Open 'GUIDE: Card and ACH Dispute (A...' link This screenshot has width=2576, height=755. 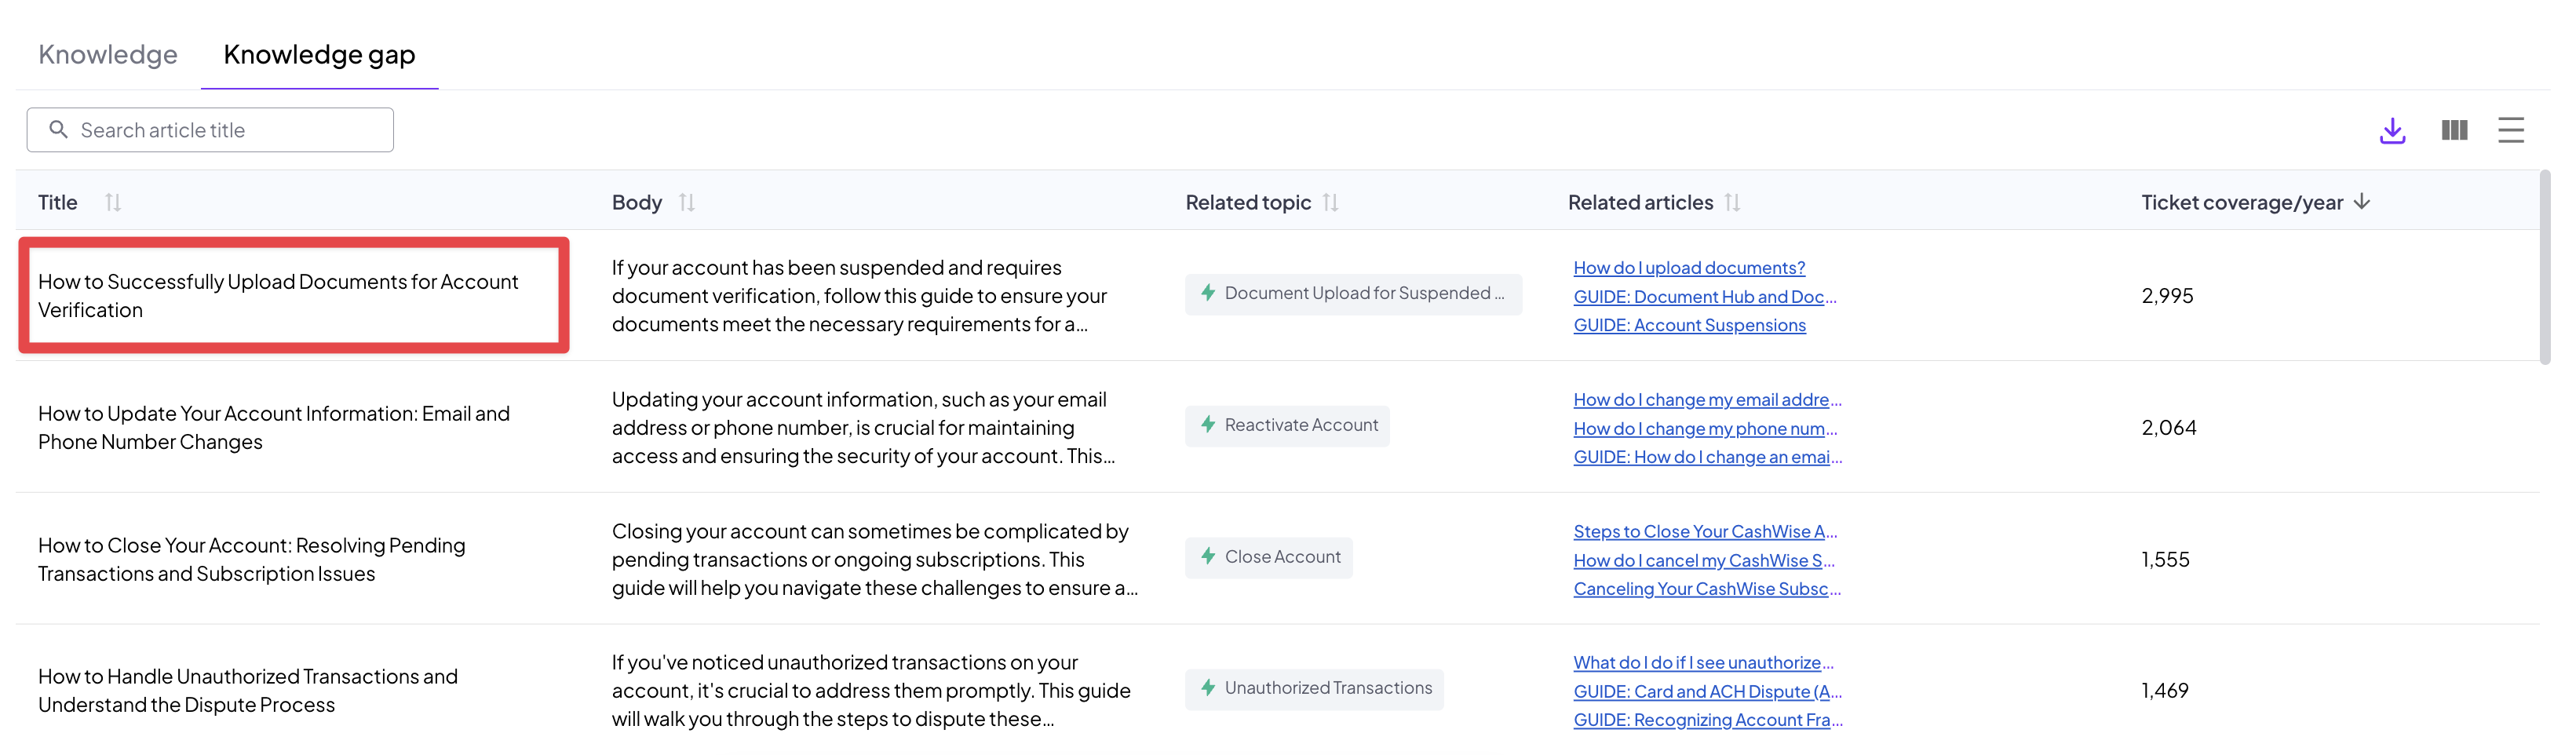click(x=1707, y=692)
